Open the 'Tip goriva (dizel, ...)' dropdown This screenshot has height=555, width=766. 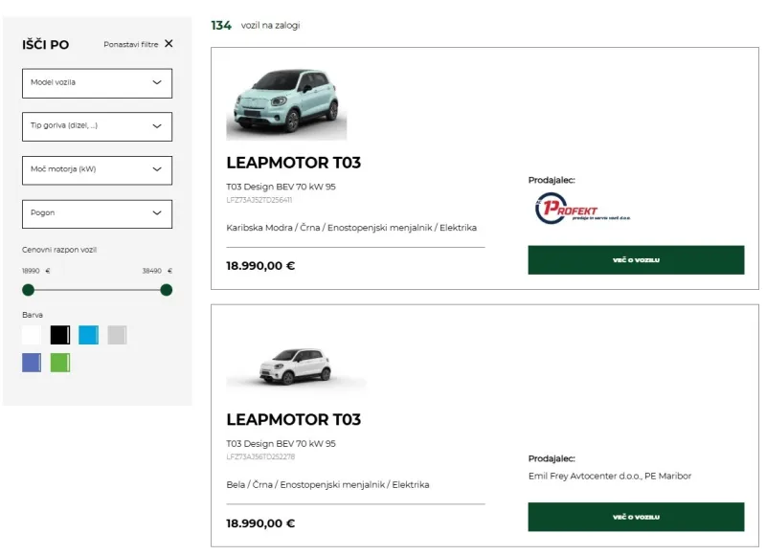coord(98,126)
